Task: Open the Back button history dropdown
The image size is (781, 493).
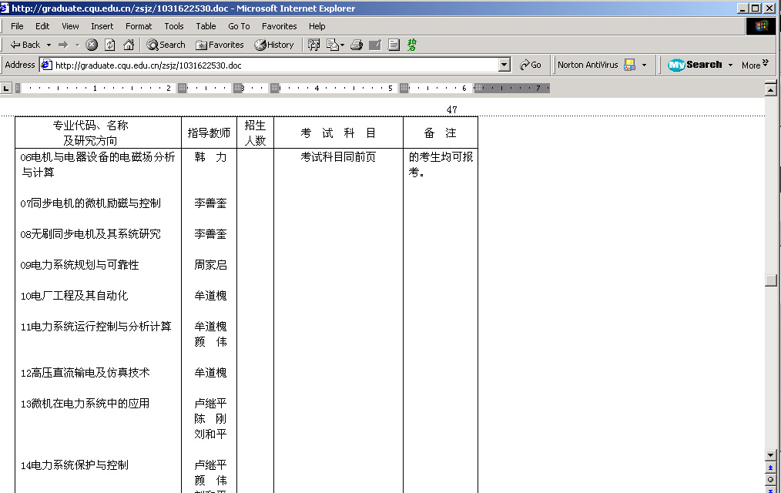Action: click(x=49, y=45)
